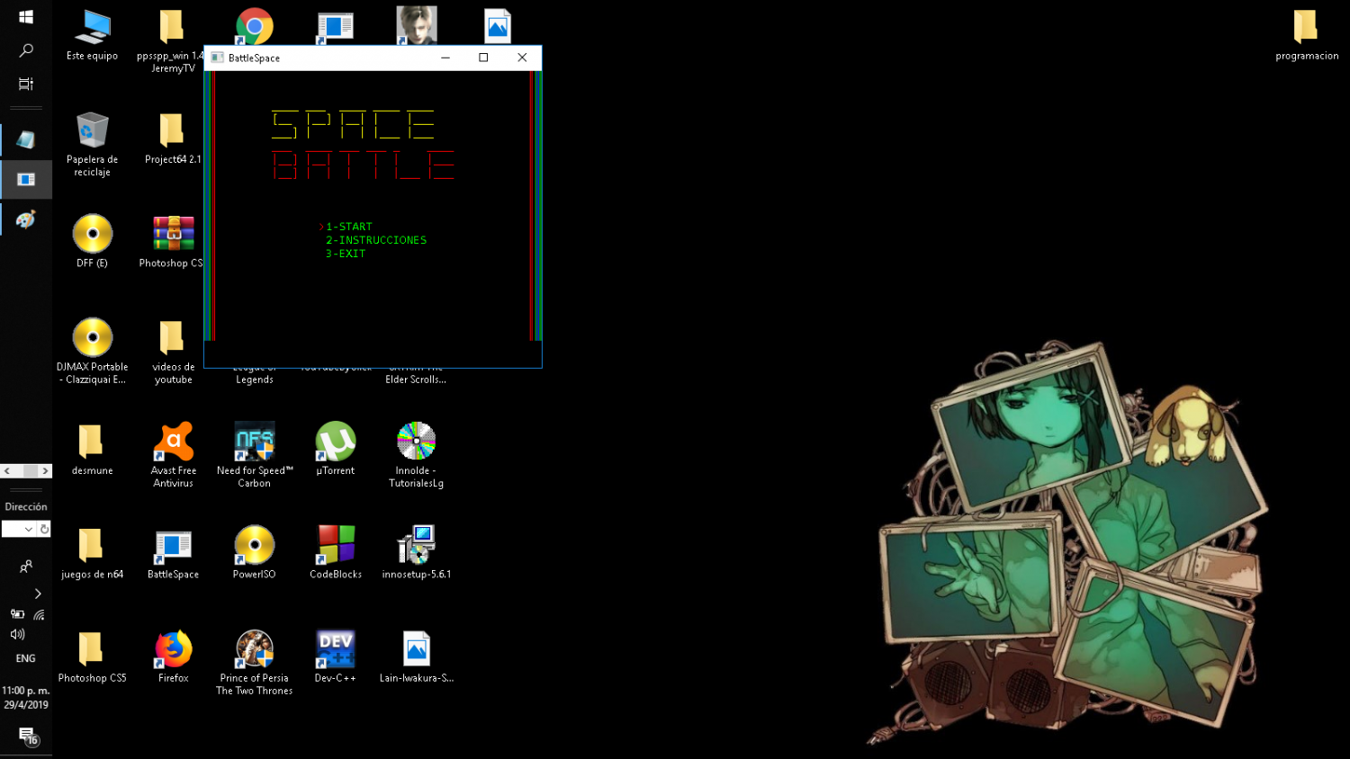Launch CodeBlocks from the desktop
1350x759 pixels.
(335, 552)
